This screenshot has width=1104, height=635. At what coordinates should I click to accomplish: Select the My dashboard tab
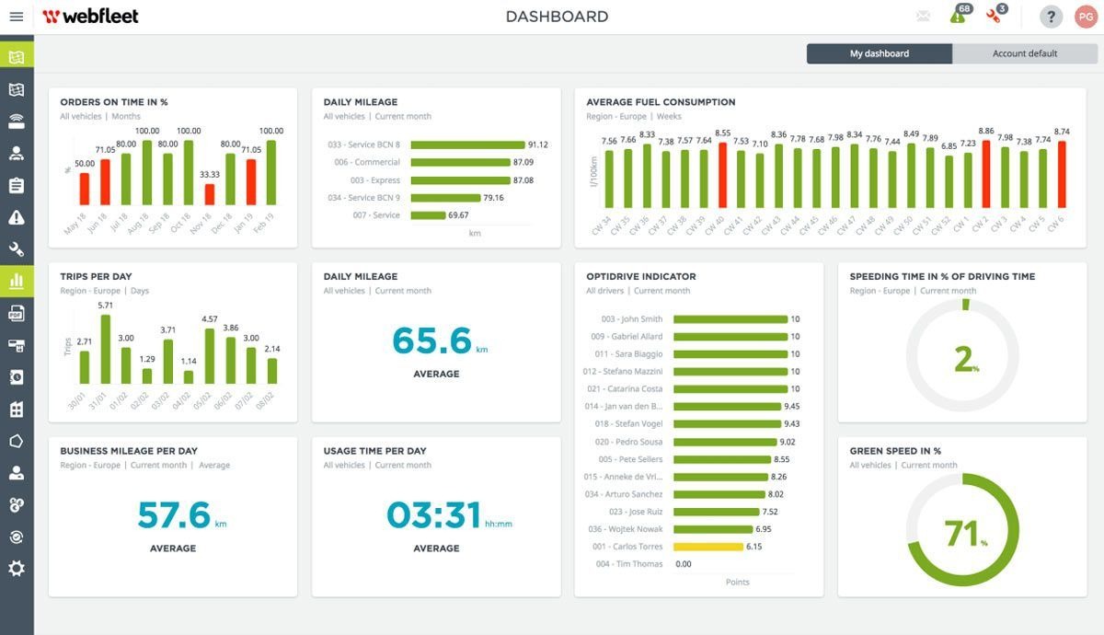(x=879, y=53)
